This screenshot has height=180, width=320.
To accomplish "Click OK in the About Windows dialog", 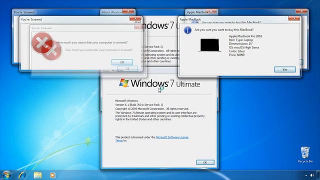I will 205,162.
